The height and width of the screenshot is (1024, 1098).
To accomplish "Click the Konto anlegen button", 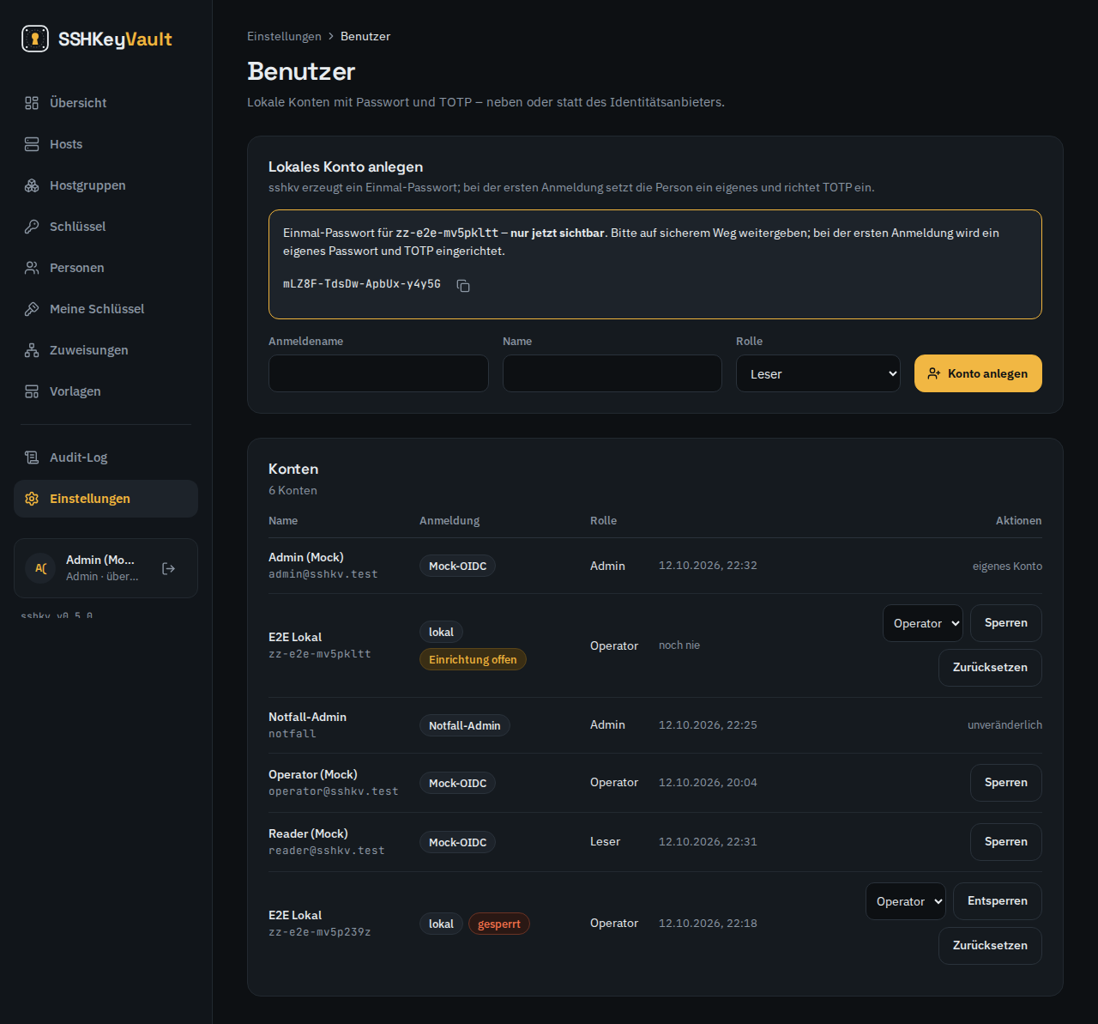I will [978, 373].
